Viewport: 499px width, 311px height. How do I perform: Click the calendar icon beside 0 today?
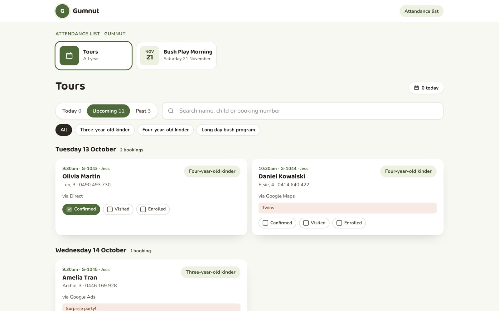coord(416,88)
